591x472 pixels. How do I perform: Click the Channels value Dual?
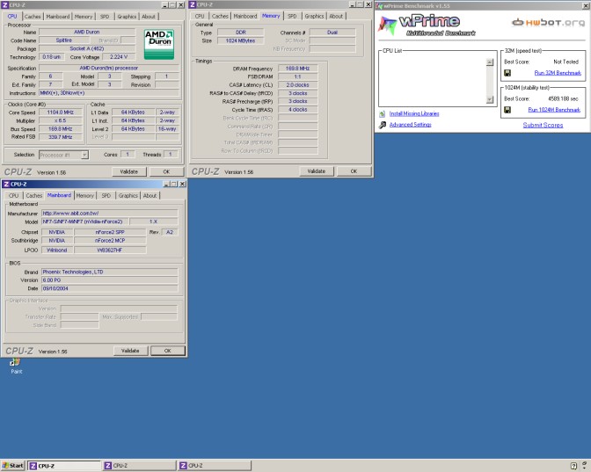tap(332, 33)
